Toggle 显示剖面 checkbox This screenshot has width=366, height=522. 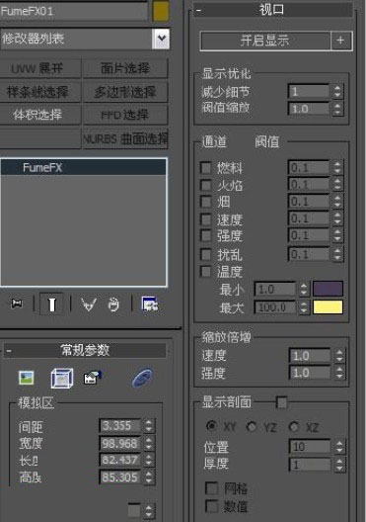point(281,402)
